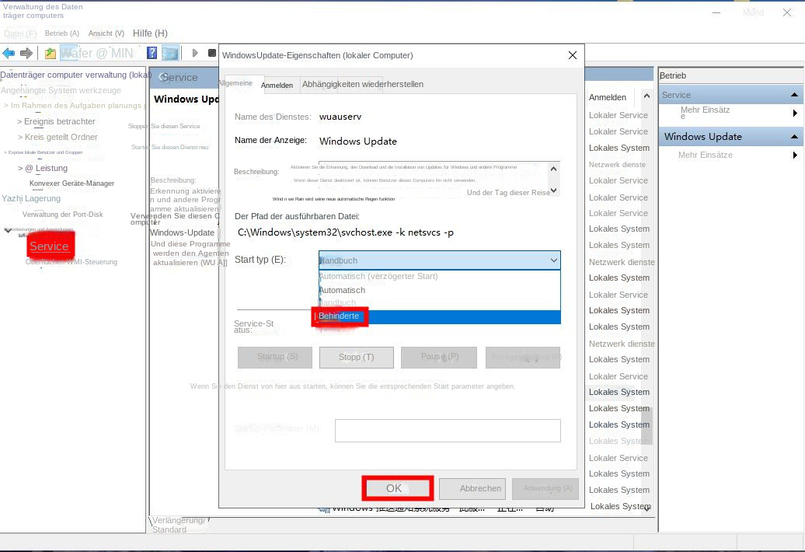
Task: Click inside the Start-Parameter input field
Action: point(448,430)
